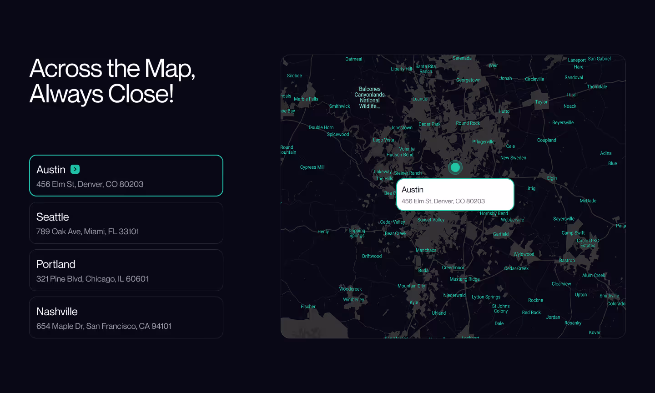
Task: Click the 'Across the Map, Always Close!' heading
Action: [x=112, y=81]
